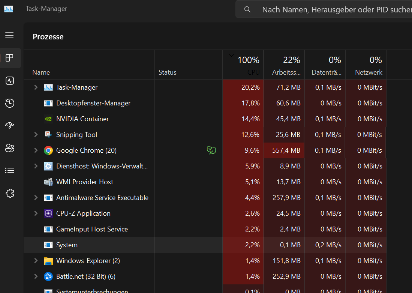Click Chrome's green efficiency mode leaf icon
This screenshot has height=293, width=412.
pyautogui.click(x=211, y=150)
